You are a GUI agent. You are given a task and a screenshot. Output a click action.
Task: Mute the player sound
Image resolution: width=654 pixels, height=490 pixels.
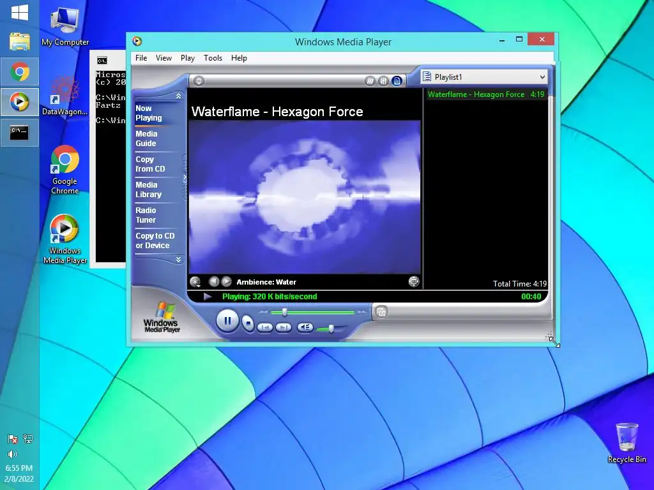coord(305,327)
